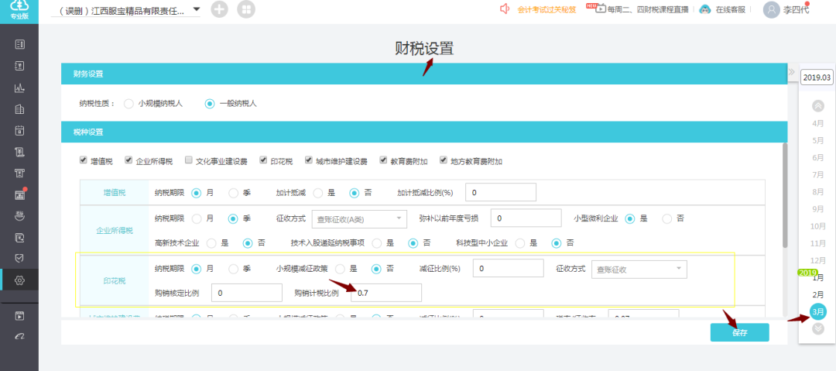Select 2月 in month list
This screenshot has width=836, height=371.
pos(817,294)
